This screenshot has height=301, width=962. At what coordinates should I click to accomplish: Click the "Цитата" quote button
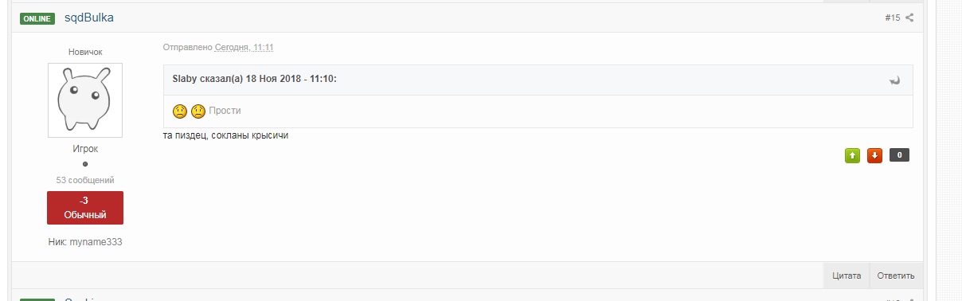tap(847, 276)
